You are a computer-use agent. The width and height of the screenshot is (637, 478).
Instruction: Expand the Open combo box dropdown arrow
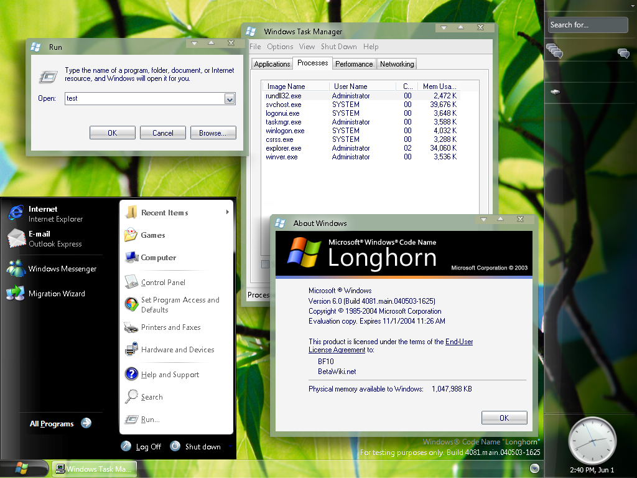(x=230, y=99)
